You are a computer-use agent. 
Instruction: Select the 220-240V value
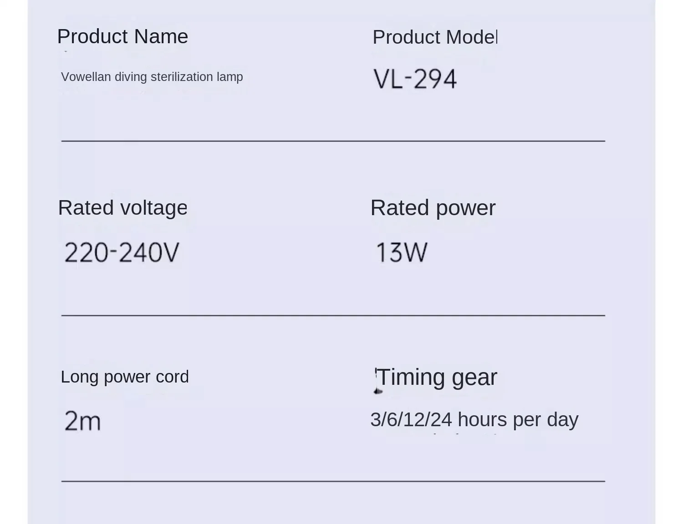[122, 252]
